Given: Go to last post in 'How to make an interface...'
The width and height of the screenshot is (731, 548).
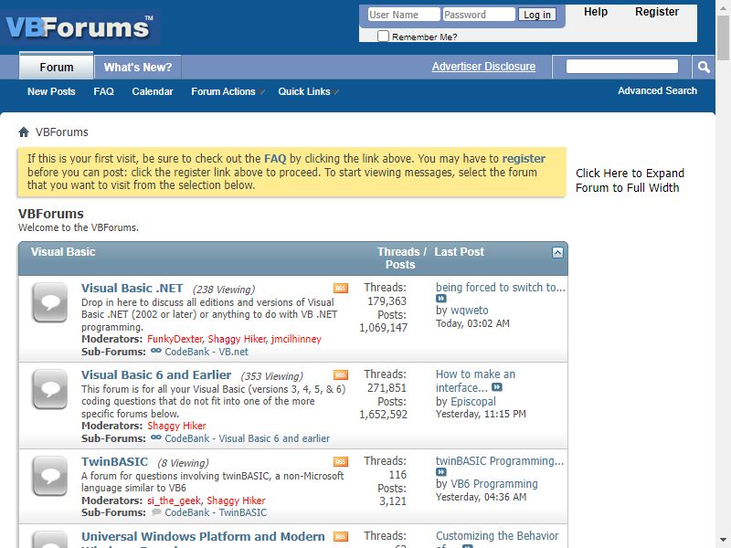Looking at the screenshot, I should [497, 387].
